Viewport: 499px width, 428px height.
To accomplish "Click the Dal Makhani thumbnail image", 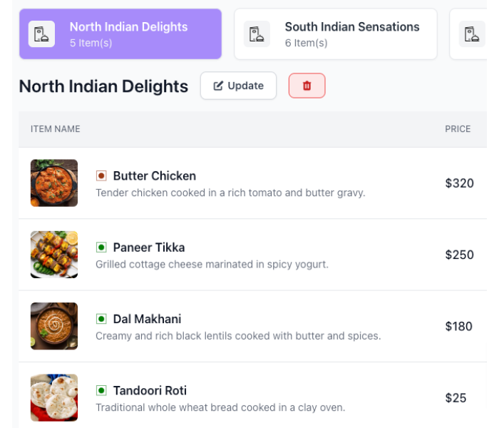I will click(x=54, y=326).
